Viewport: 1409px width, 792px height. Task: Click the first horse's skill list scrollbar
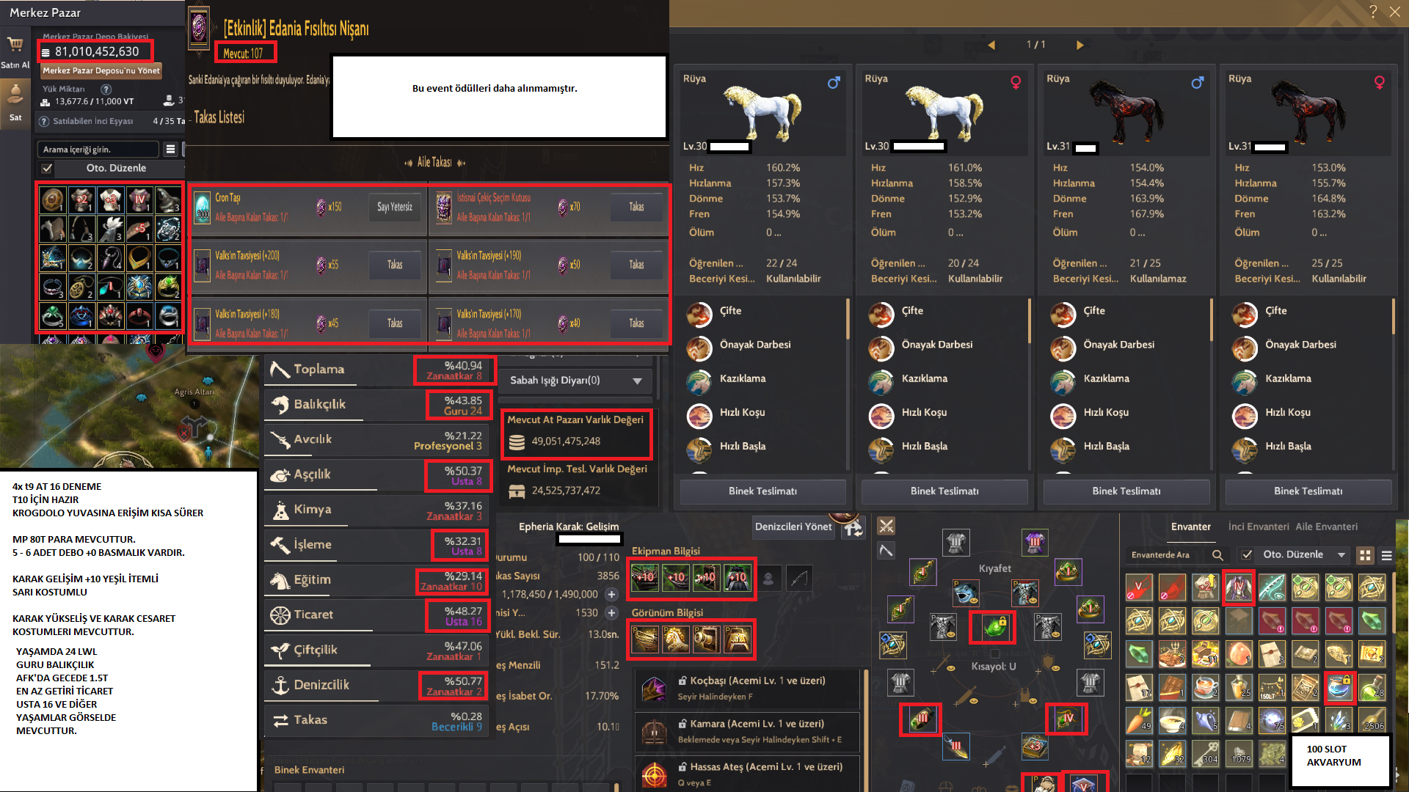point(848,318)
